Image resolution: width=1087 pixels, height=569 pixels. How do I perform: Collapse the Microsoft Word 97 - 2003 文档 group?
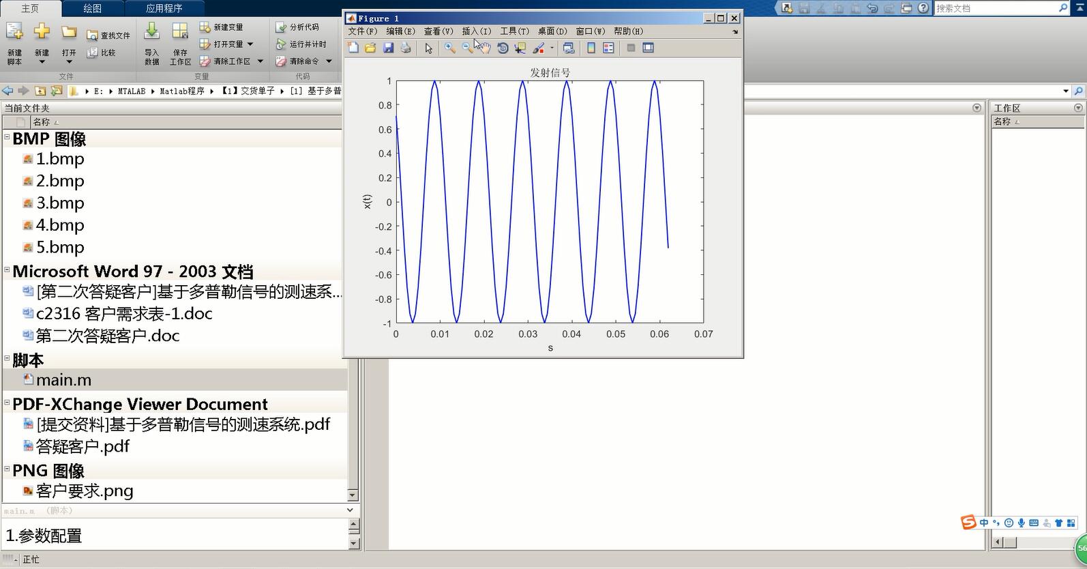[8, 269]
